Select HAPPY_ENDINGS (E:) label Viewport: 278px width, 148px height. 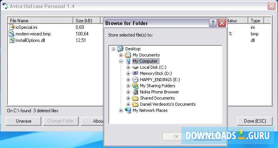tap(160, 80)
